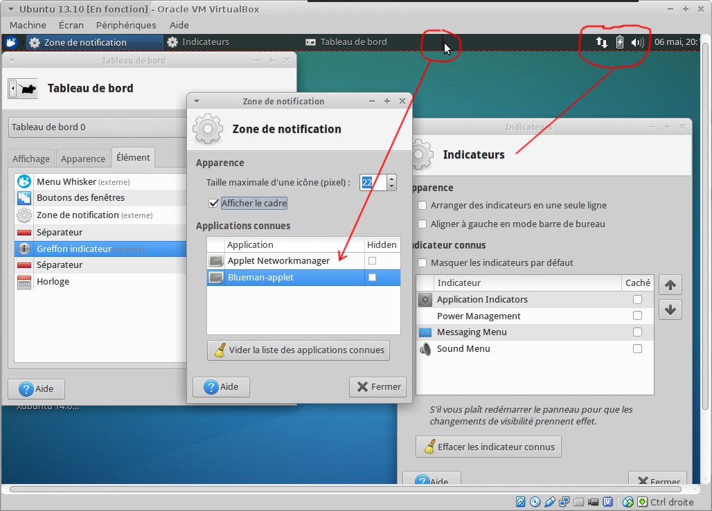Switch to the Apparence tab
Image resolution: width=712 pixels, height=511 pixels.
pyautogui.click(x=82, y=159)
